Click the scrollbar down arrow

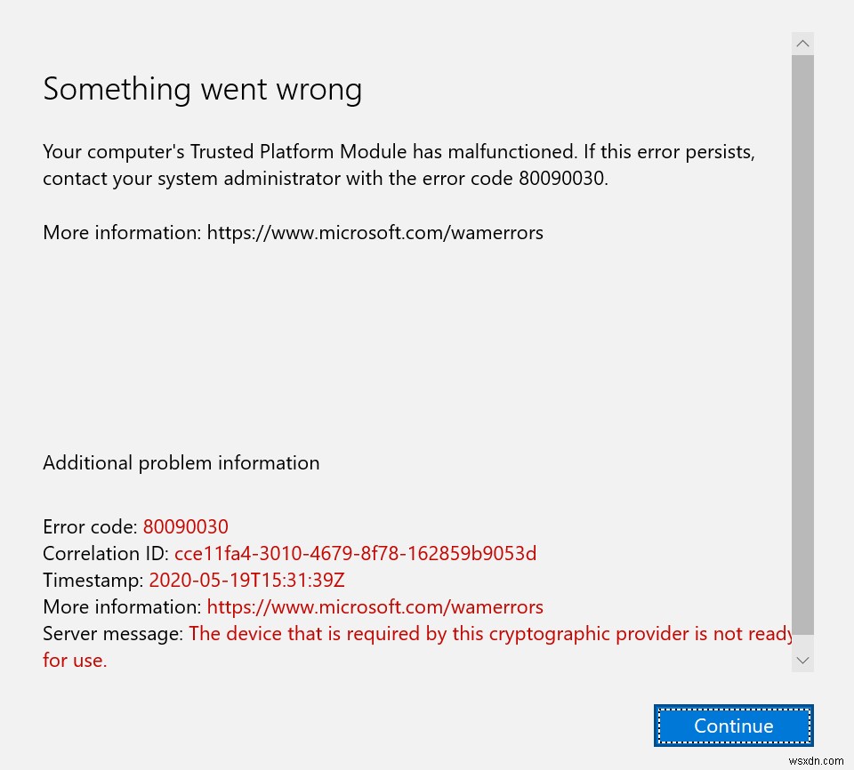point(802,660)
